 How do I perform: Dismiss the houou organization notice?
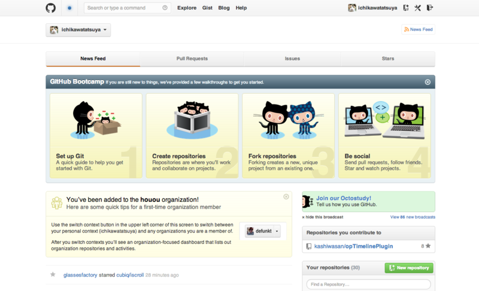[x=286, y=197]
